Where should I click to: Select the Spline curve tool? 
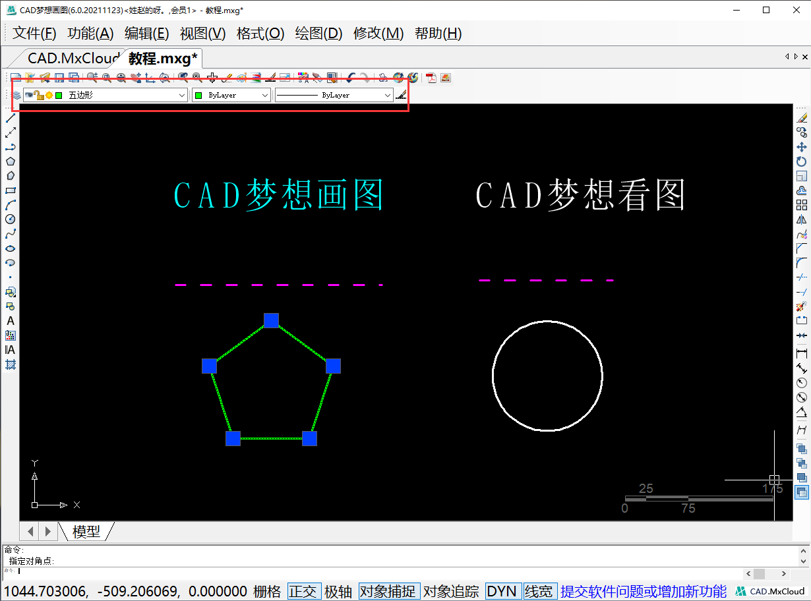[x=11, y=234]
